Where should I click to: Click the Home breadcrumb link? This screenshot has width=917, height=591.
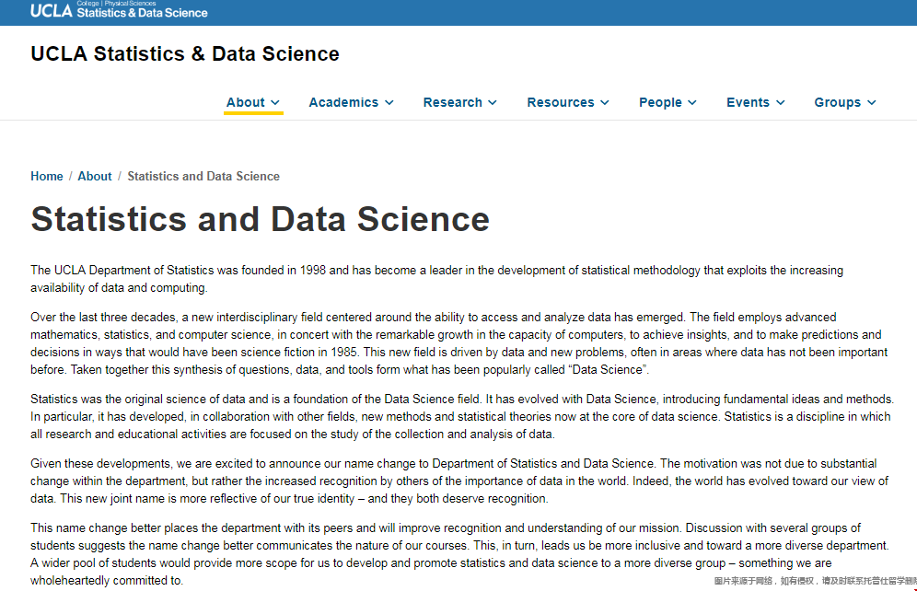point(47,176)
